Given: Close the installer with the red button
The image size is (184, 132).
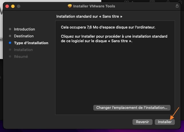Looking at the screenshot, I should pos(7,6).
